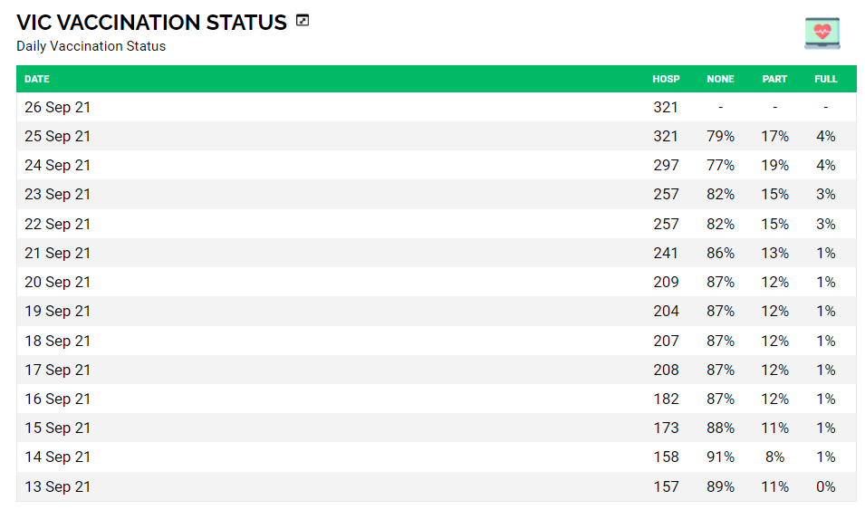Click the 86% unvaccinated value for 21 Sep

[x=720, y=253]
